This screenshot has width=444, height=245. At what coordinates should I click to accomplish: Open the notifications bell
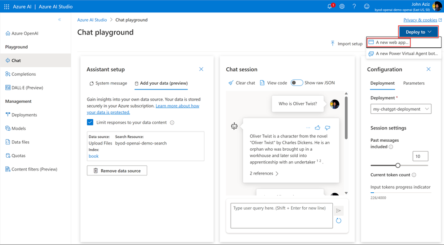[329, 7]
